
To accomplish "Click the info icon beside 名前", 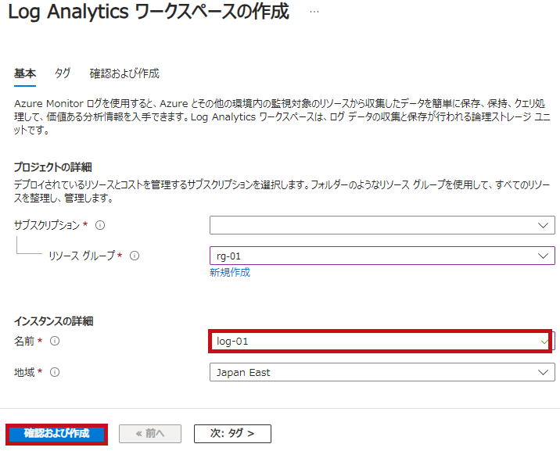I will (55, 341).
